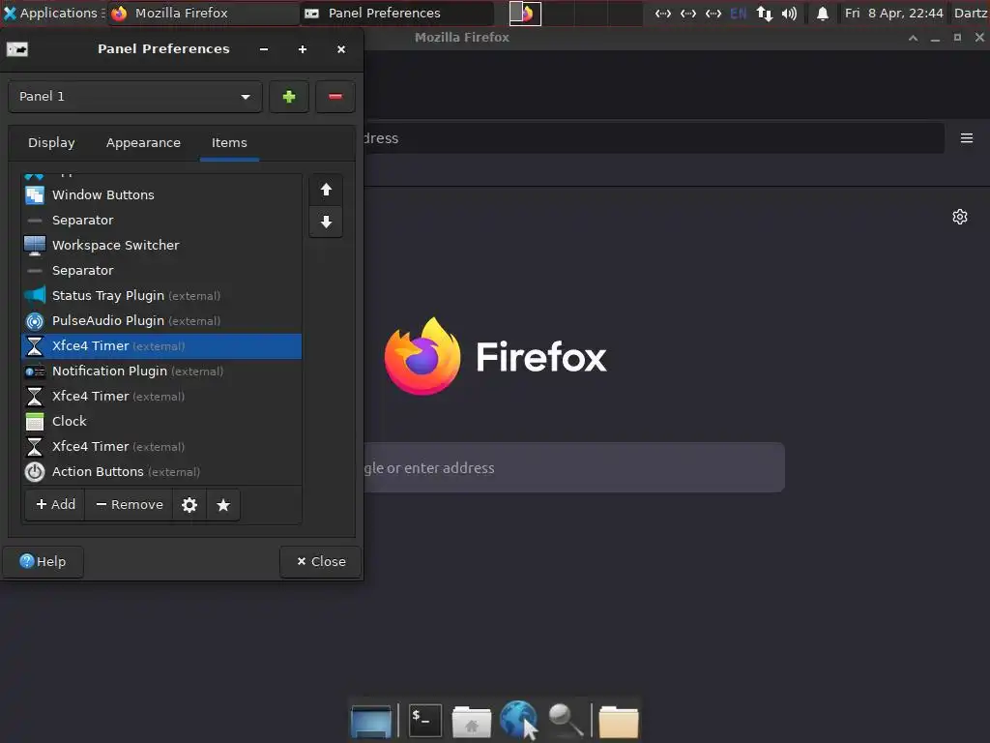
Task: Add a new panel with green plus
Action: point(288,97)
